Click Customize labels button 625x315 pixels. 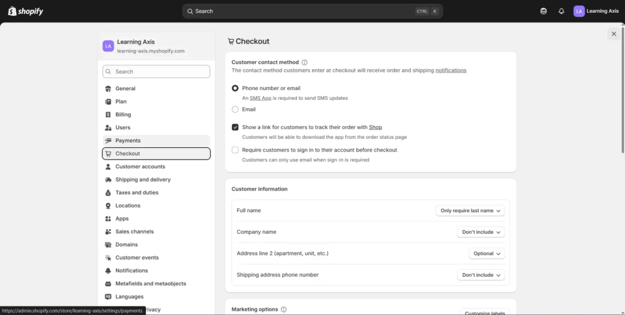[x=485, y=313]
